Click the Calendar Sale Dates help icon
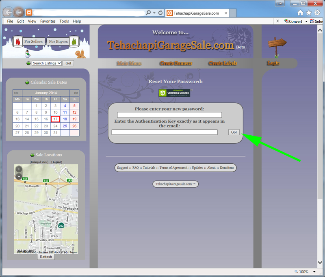 pyautogui.click(x=27, y=82)
